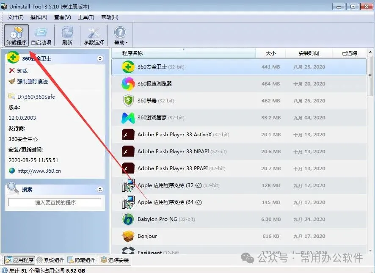Select the Apple 应用程序支持 (64 位) icon

[129, 202]
